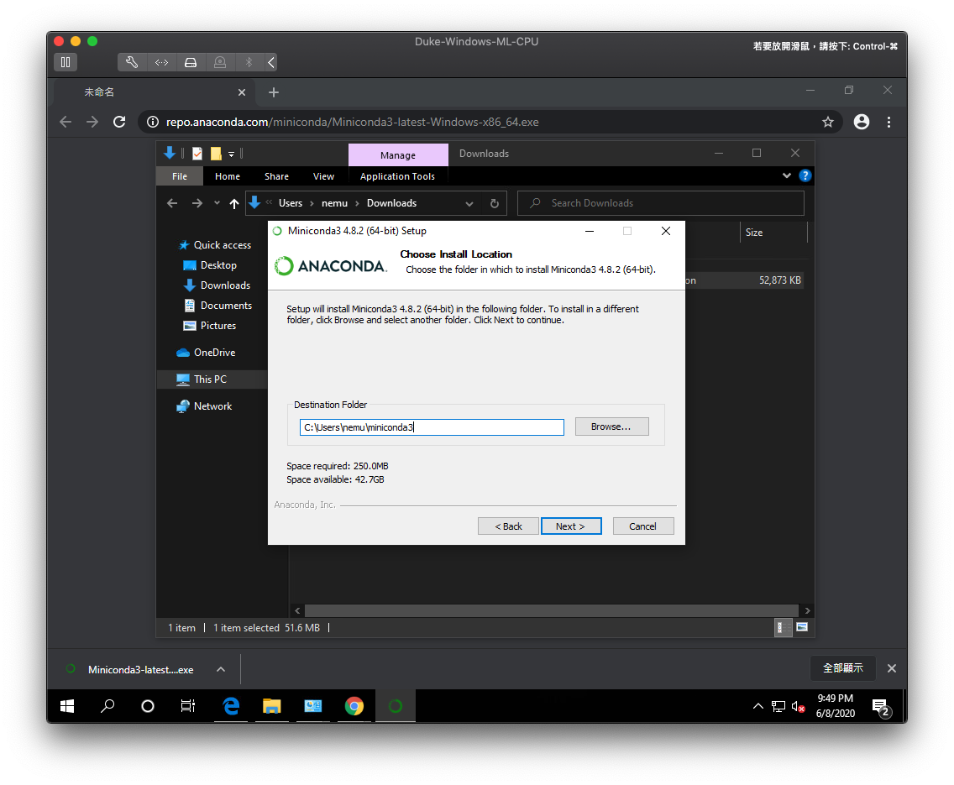Click Next in the Miniconda setup wizard

(571, 526)
